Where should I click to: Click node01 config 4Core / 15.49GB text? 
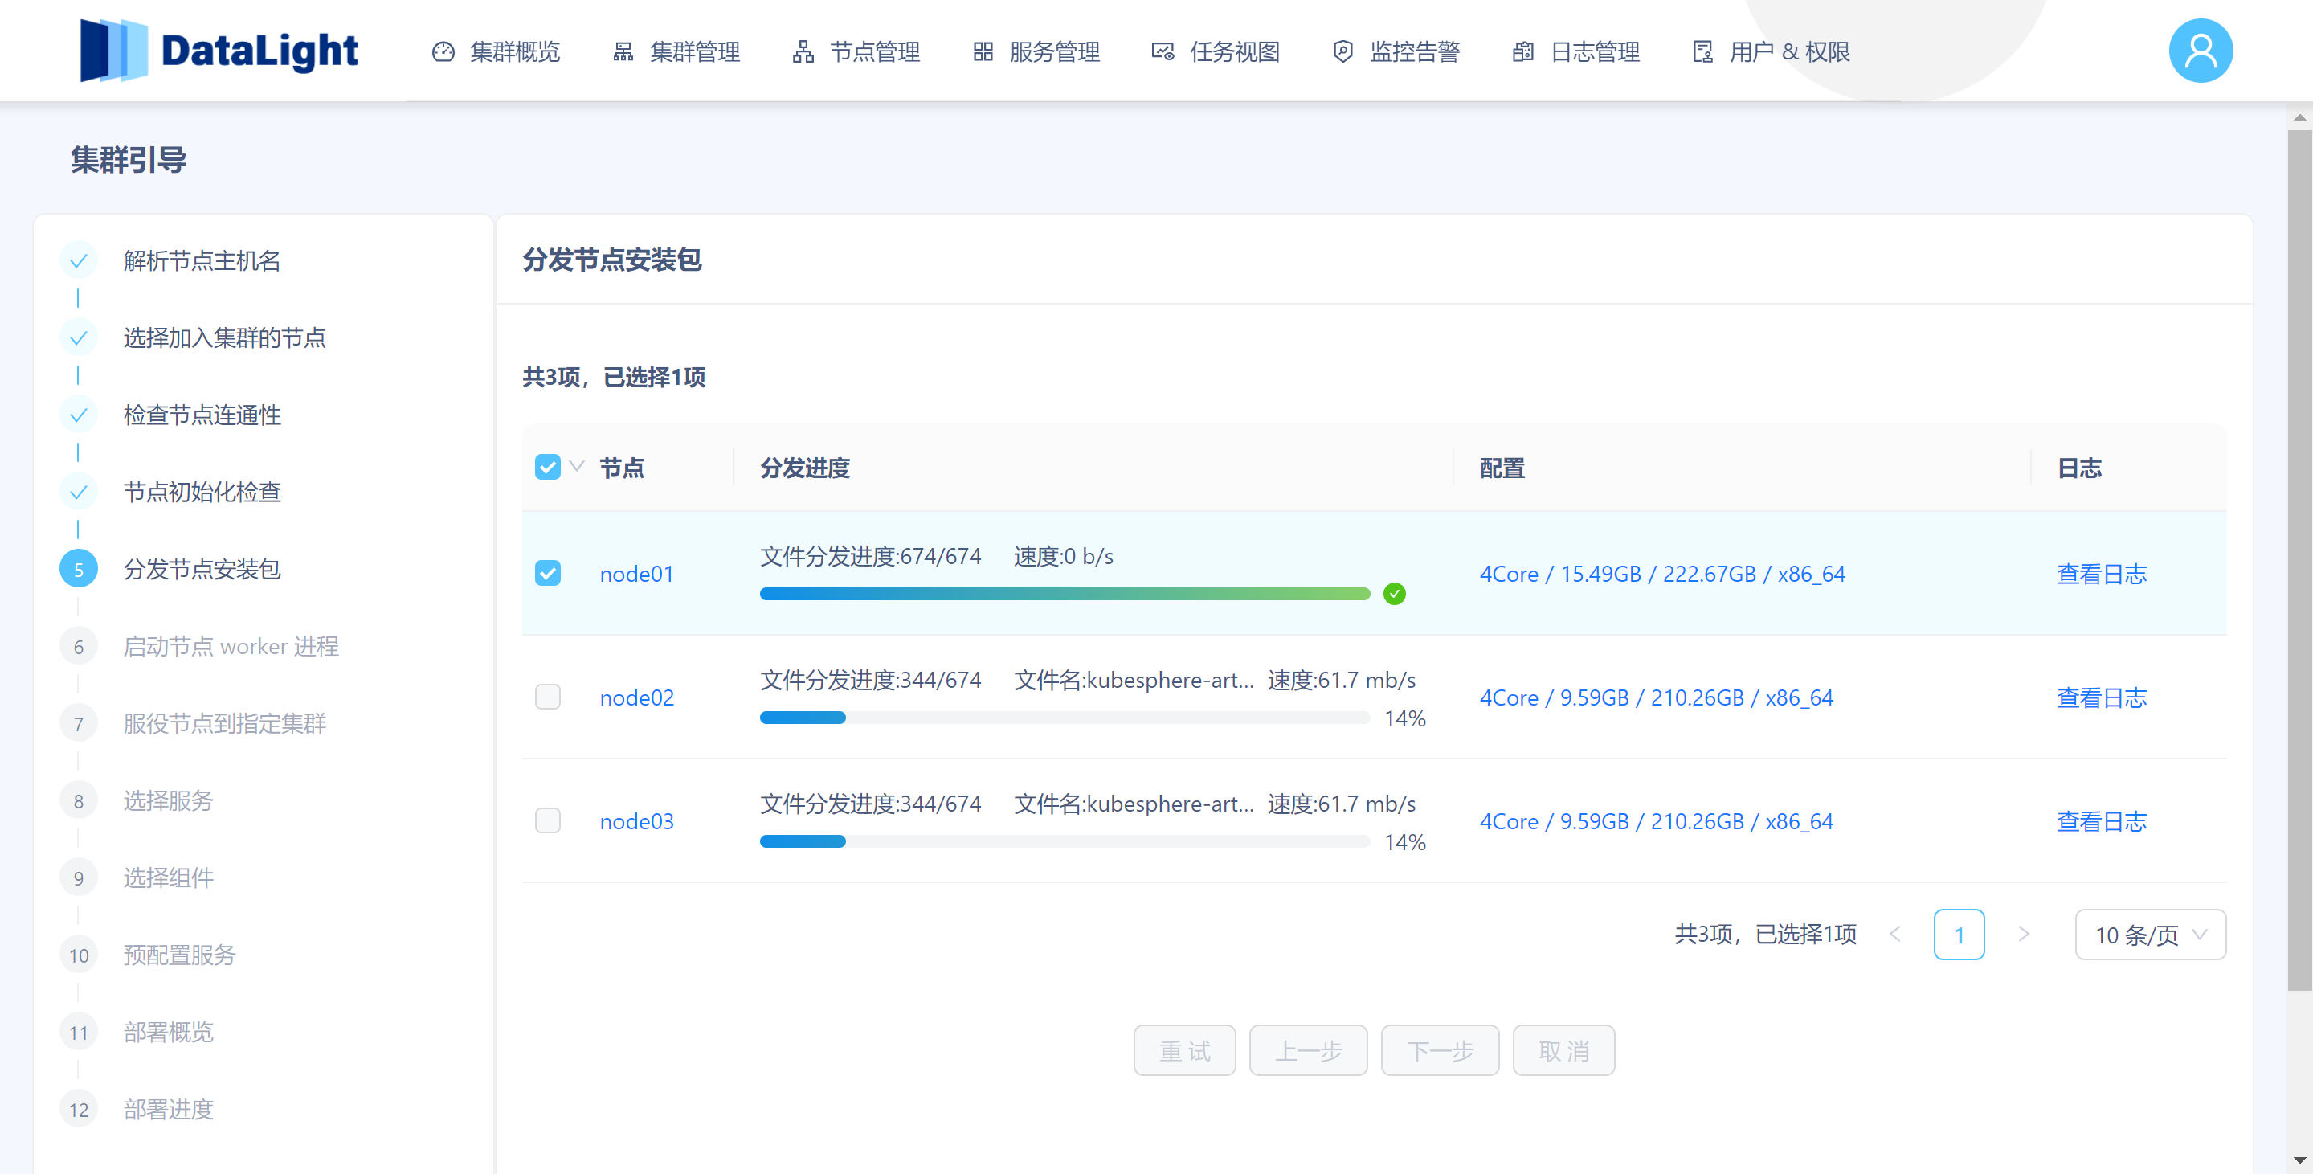[1662, 574]
